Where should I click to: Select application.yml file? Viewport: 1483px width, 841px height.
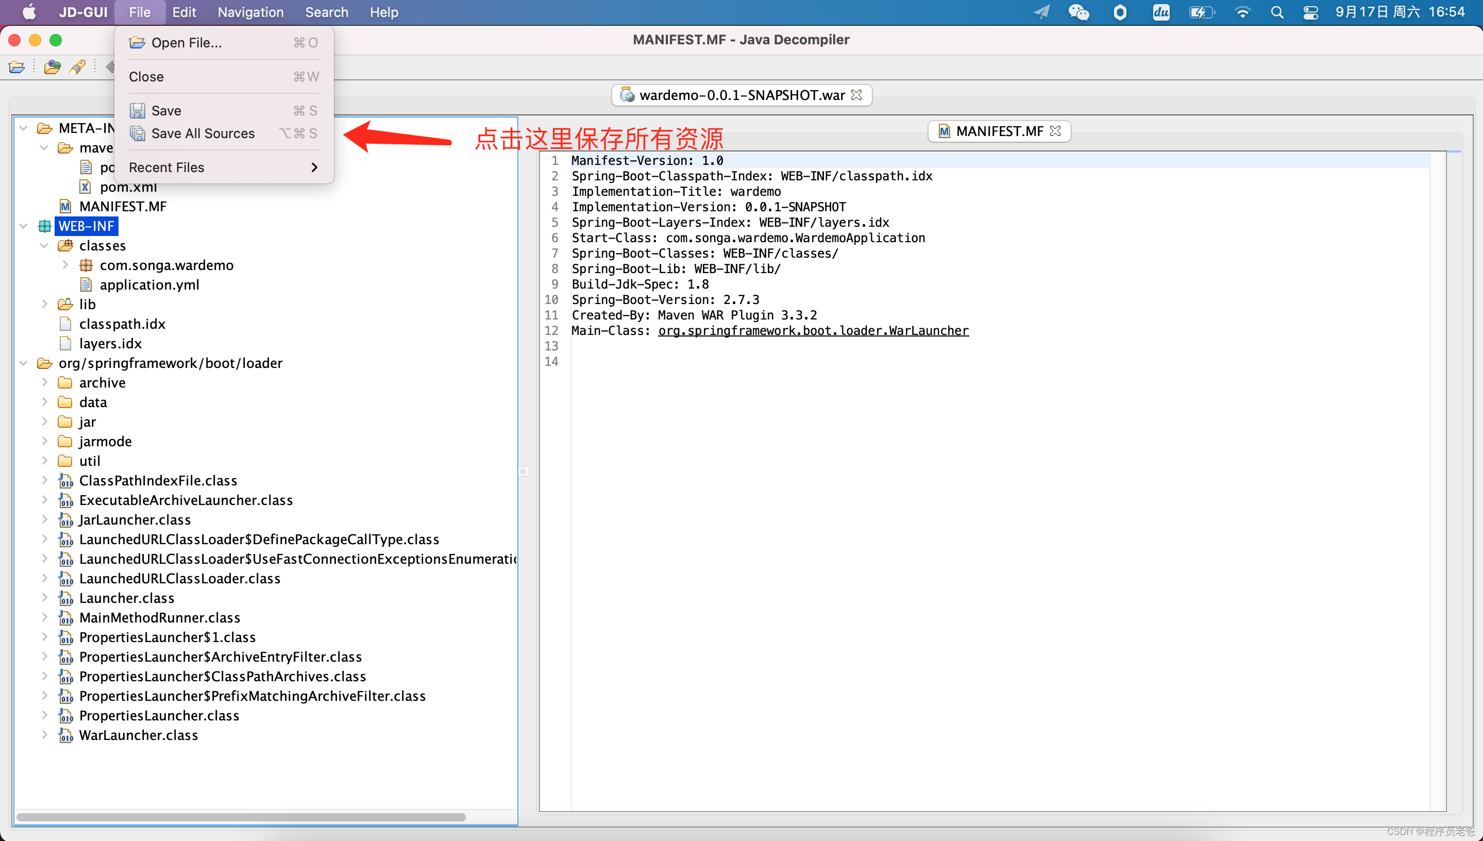tap(149, 285)
